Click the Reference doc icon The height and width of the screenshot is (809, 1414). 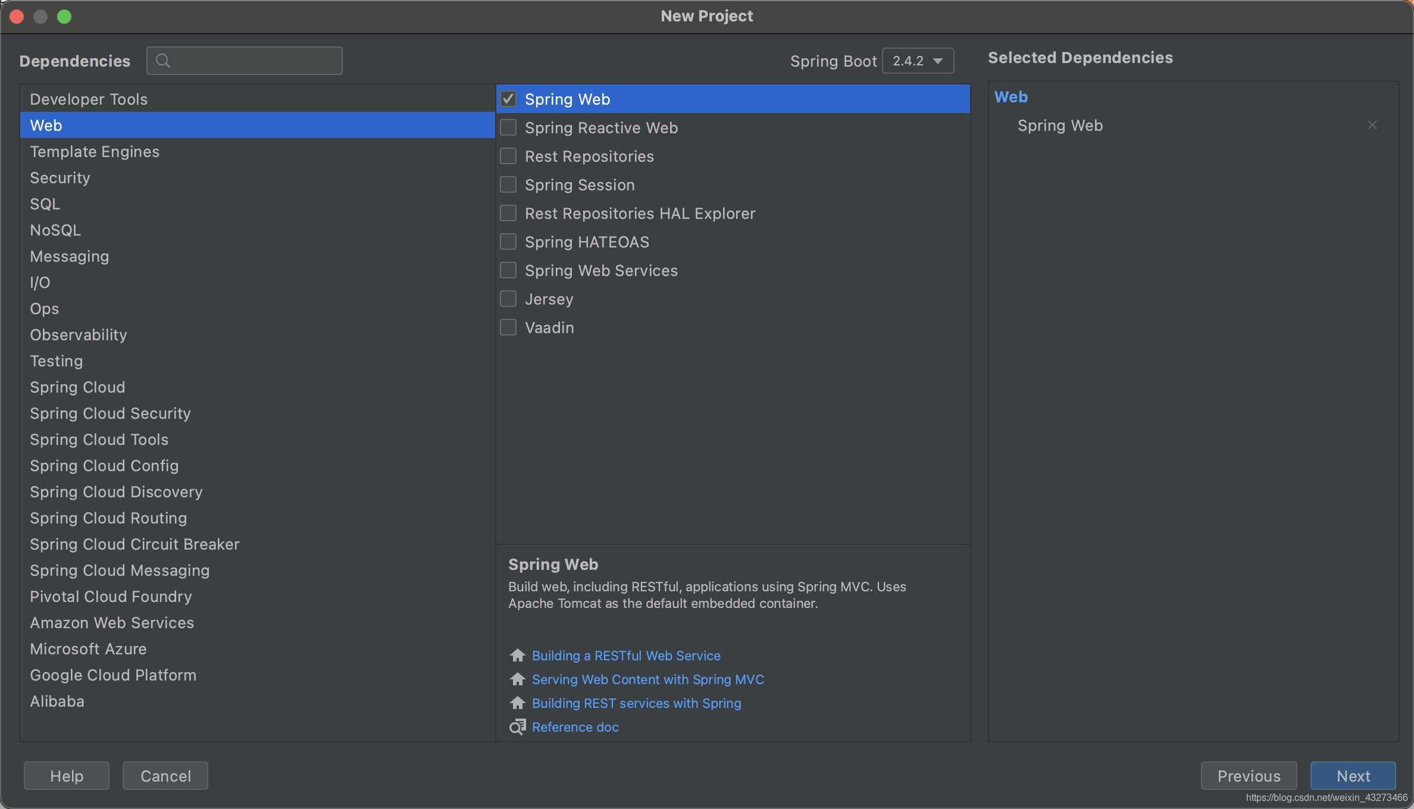[517, 726]
